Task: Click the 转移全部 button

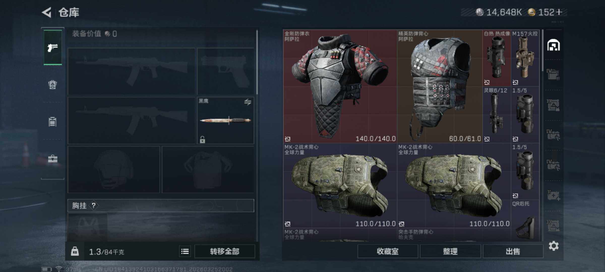Action: (x=225, y=251)
